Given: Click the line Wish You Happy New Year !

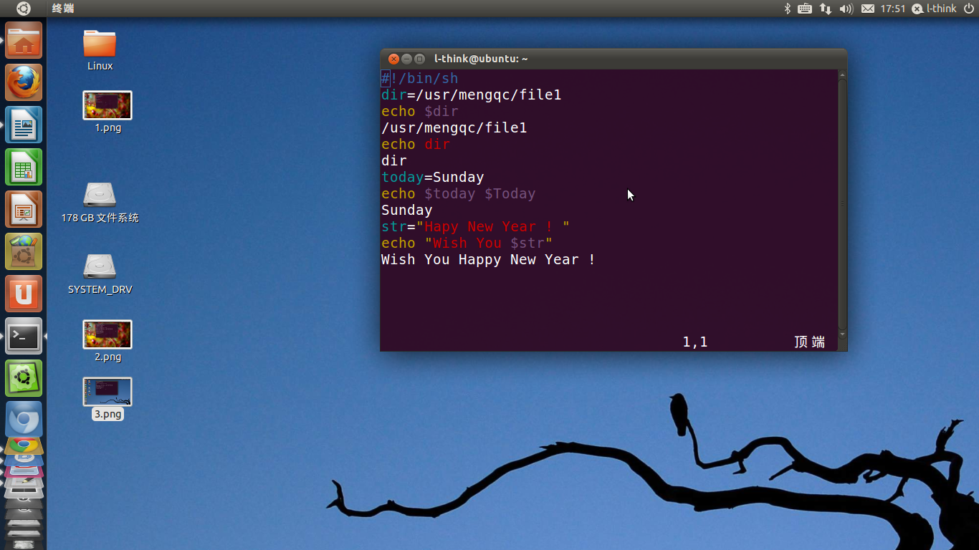Looking at the screenshot, I should (488, 259).
